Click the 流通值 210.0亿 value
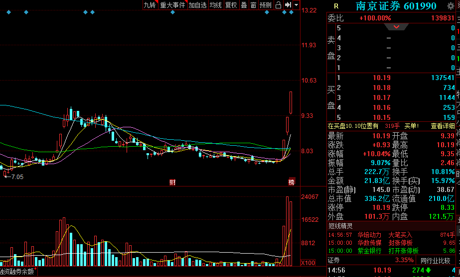The image size is (460, 277). (442, 198)
